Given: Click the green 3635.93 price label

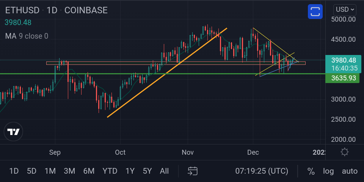Looking at the screenshot, I should (342, 78).
